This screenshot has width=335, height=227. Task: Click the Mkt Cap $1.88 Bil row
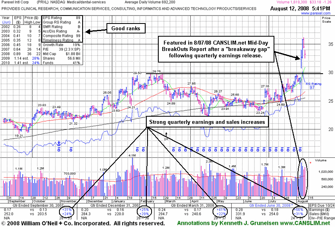point(61,54)
